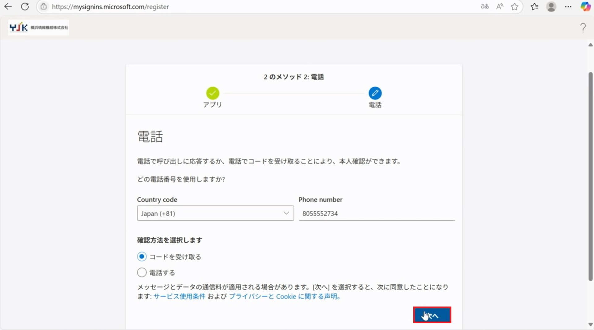Click the translate page icon
The image size is (594, 330).
click(484, 6)
